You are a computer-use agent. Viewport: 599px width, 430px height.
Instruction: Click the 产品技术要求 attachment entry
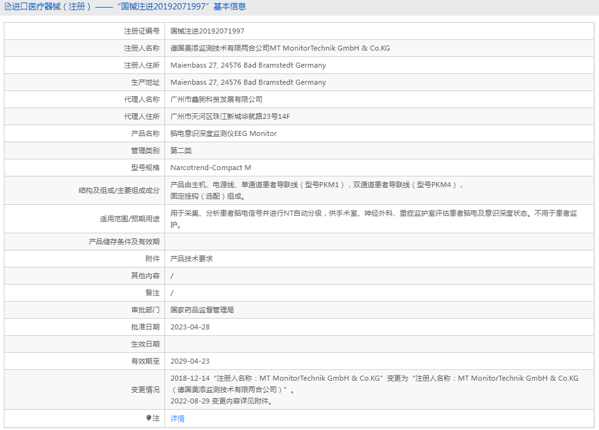point(192,259)
